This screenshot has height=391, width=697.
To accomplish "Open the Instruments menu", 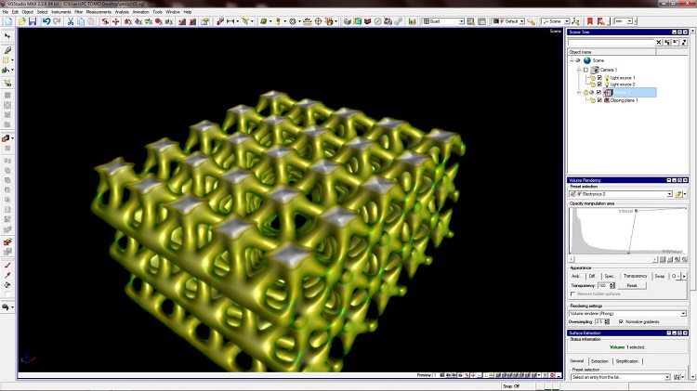I will point(61,12).
